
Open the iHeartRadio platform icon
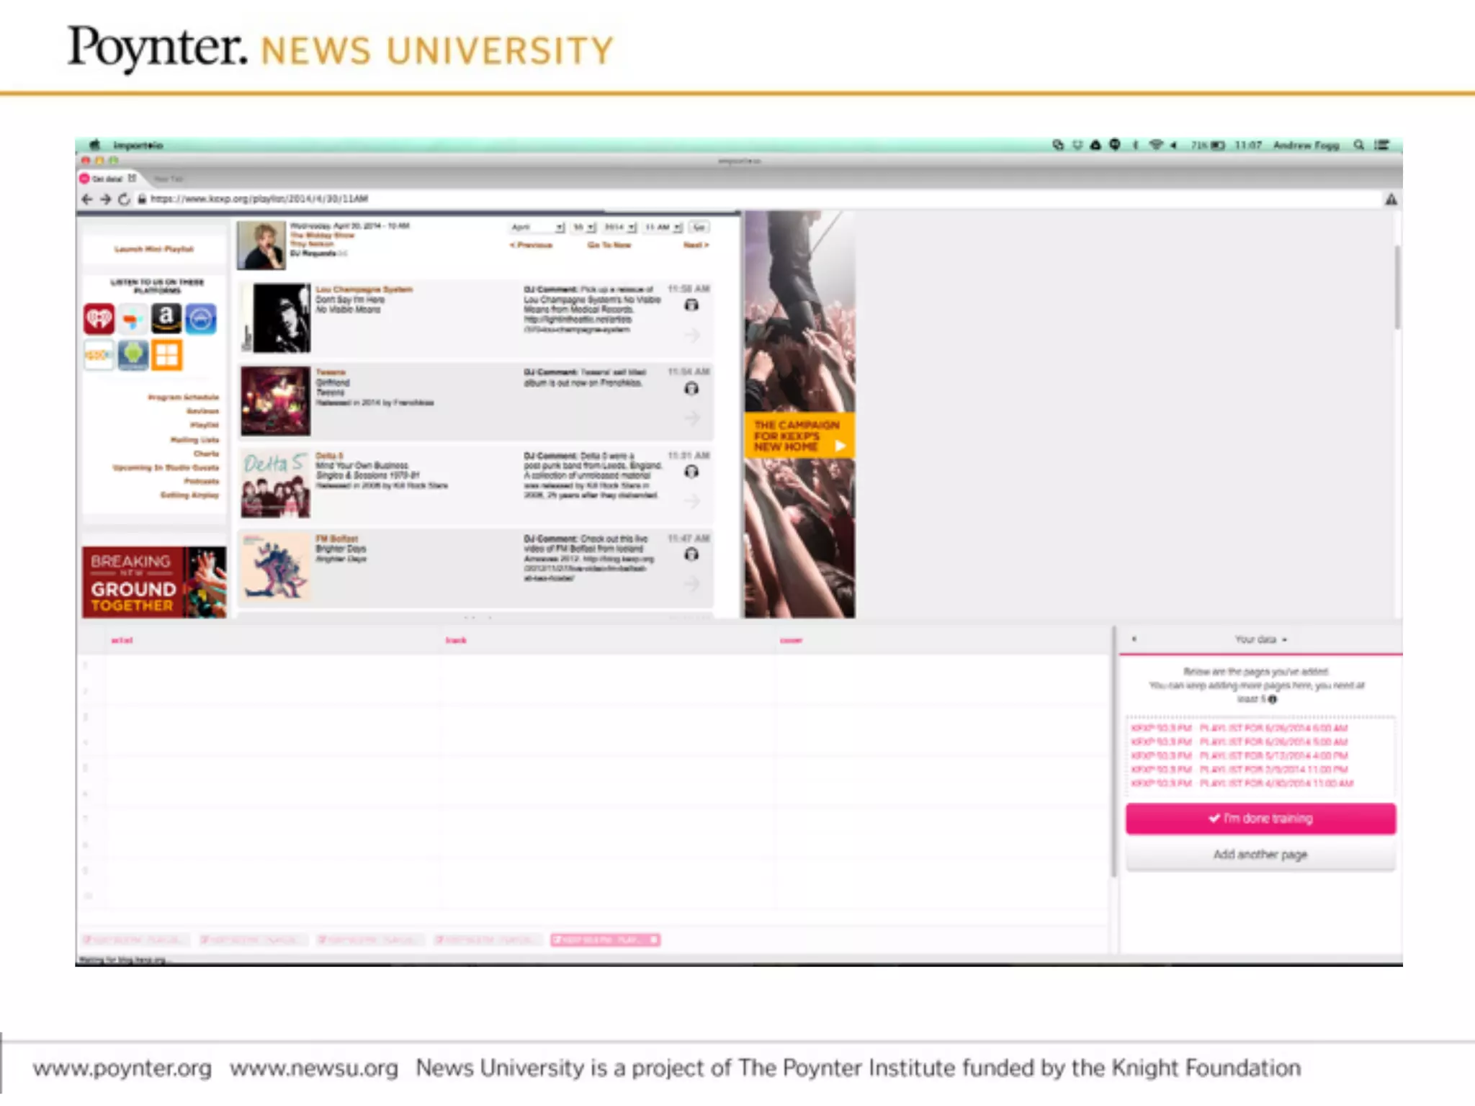click(x=99, y=318)
